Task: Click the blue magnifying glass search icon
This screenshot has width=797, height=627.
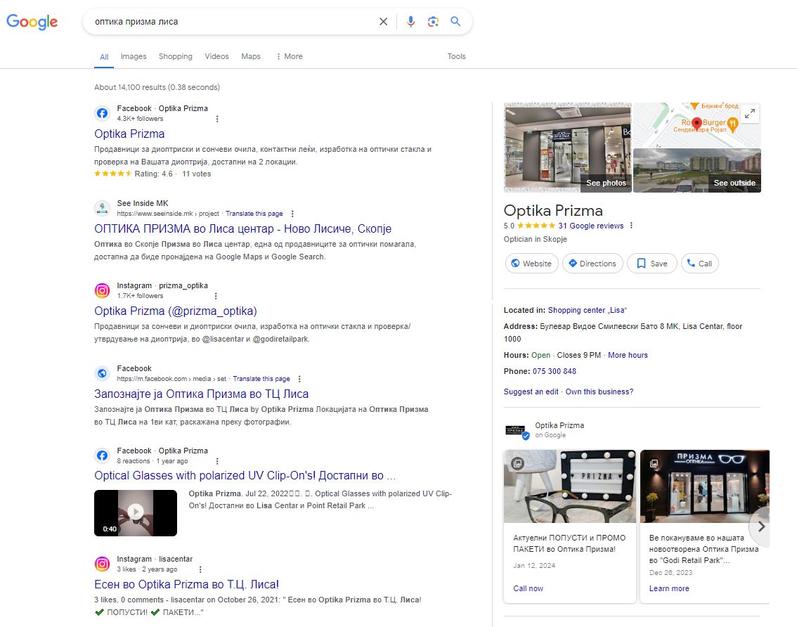Action: point(455,22)
